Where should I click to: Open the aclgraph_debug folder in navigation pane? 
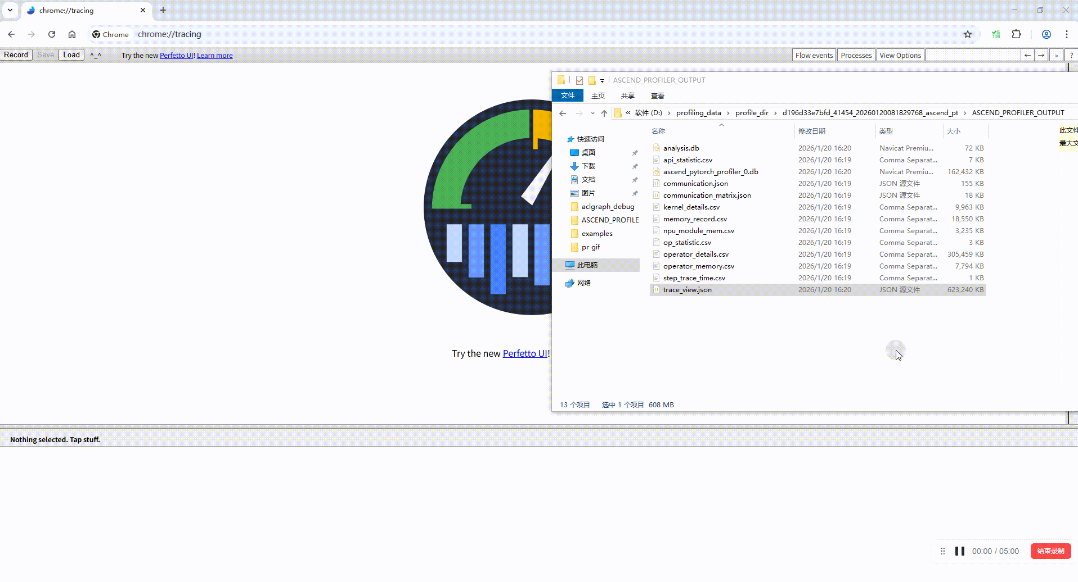pyautogui.click(x=608, y=207)
